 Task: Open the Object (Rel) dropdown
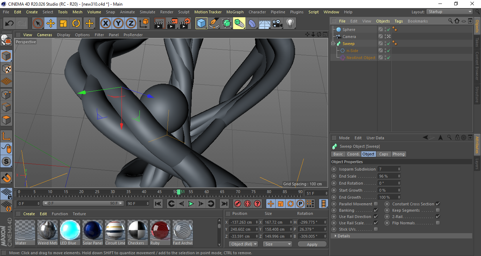point(243,244)
